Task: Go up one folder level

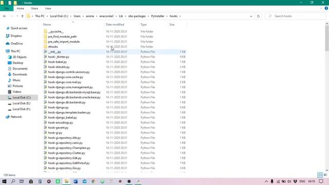Action: 22,16
